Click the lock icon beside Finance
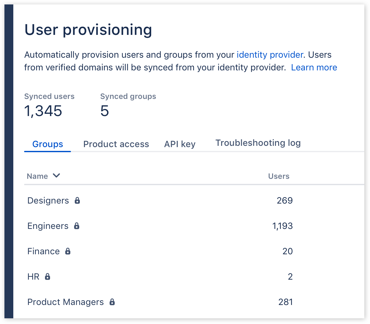This screenshot has height=324, width=370. point(68,251)
